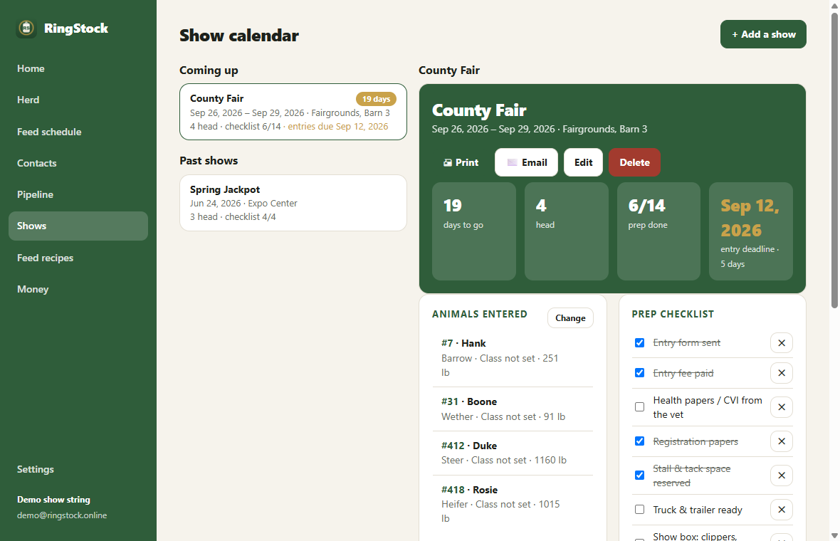Click the RingStock logo icon
Viewport: 840px width, 541px height.
click(x=26, y=28)
